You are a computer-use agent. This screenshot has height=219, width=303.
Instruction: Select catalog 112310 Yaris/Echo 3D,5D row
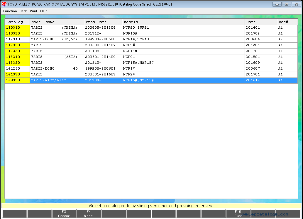(x=54, y=39)
